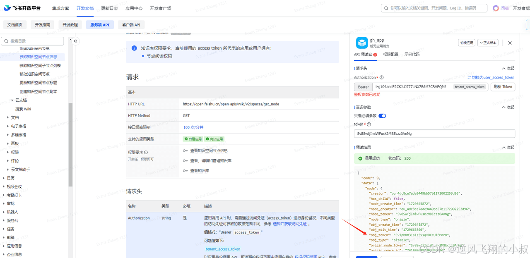
Task: Click the blue info icon in permission notice
Action: pyautogui.click(x=134, y=48)
